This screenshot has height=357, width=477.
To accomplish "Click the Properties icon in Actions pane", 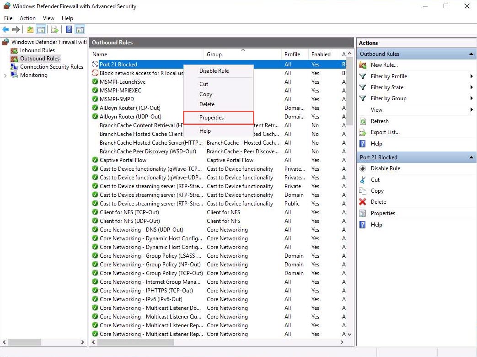I will (363, 213).
